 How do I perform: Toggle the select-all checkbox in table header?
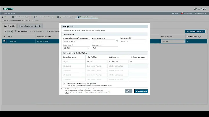click(4, 36)
